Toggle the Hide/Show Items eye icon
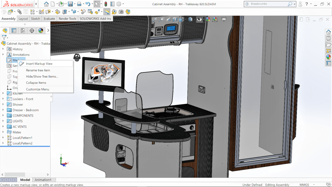Image resolution: width=332 pixels, height=187 pixels. point(199,19)
